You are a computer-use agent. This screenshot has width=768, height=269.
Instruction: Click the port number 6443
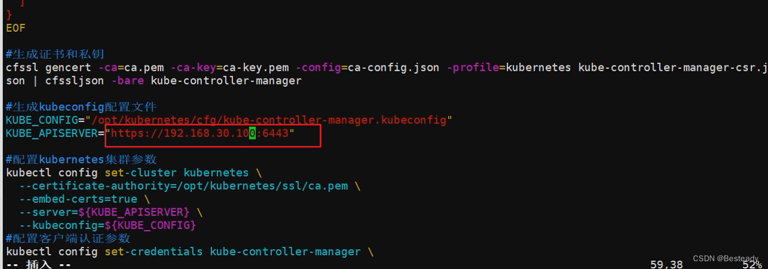[x=275, y=133]
